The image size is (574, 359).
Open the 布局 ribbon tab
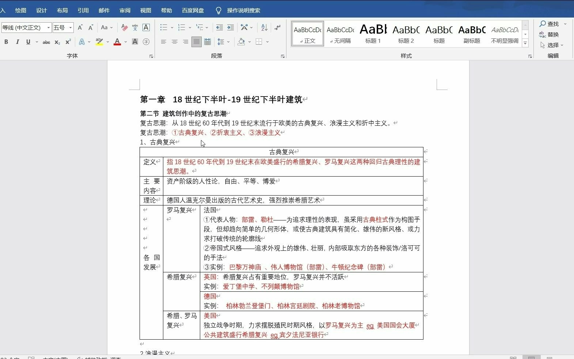[x=62, y=11]
